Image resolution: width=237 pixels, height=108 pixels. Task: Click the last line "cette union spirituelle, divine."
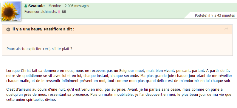(x=31, y=100)
